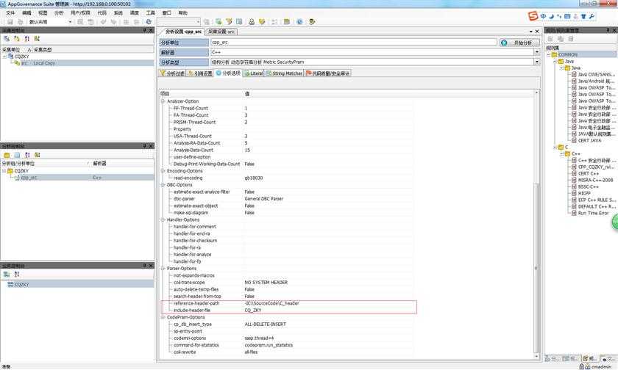Collapse the Parser-Options group
This screenshot has width=618, height=370.
coord(163,269)
